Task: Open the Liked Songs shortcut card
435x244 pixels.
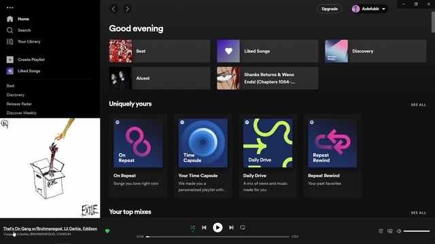Action: [x=267, y=51]
